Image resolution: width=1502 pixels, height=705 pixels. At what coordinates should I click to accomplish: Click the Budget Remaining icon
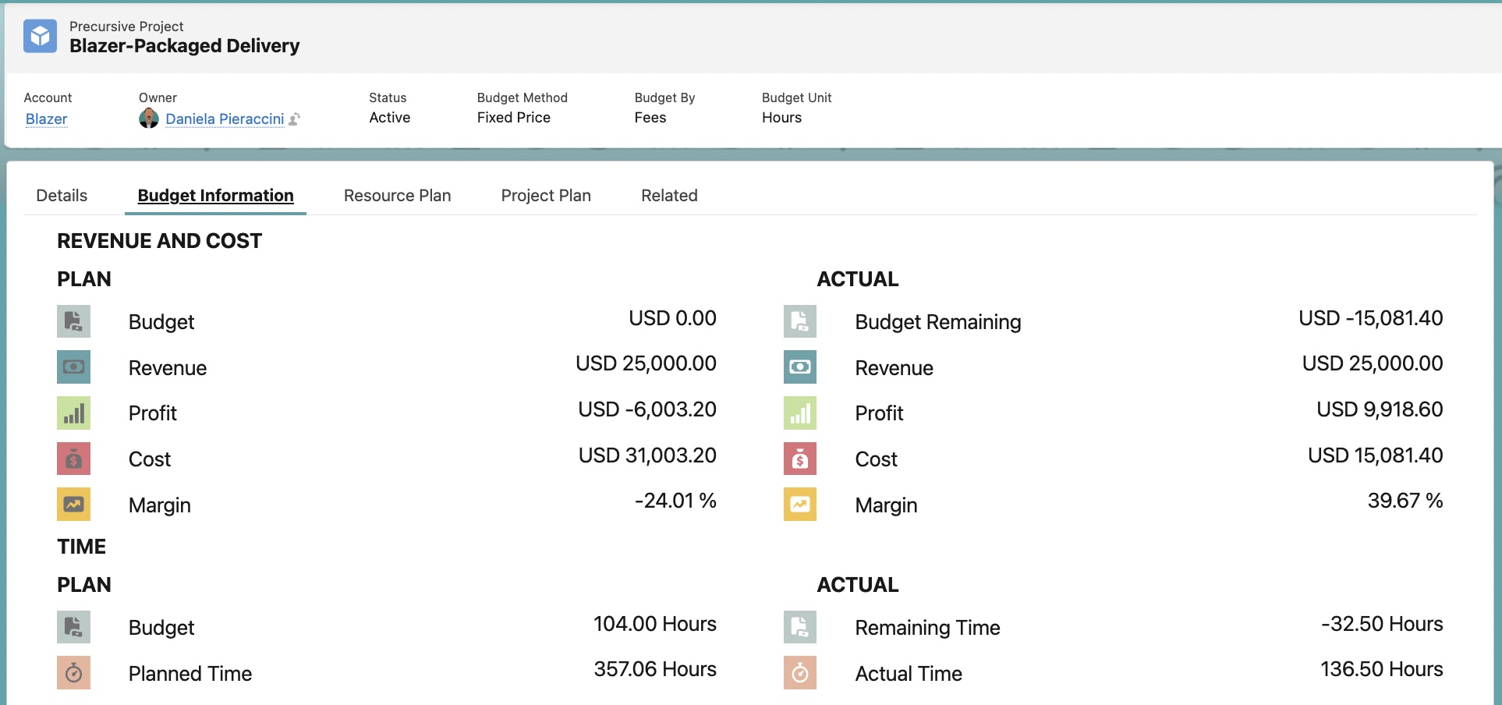(800, 321)
